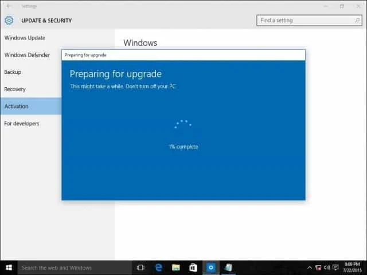Click the '1% complete' progress text
The width and height of the screenshot is (367, 275).
point(183,147)
